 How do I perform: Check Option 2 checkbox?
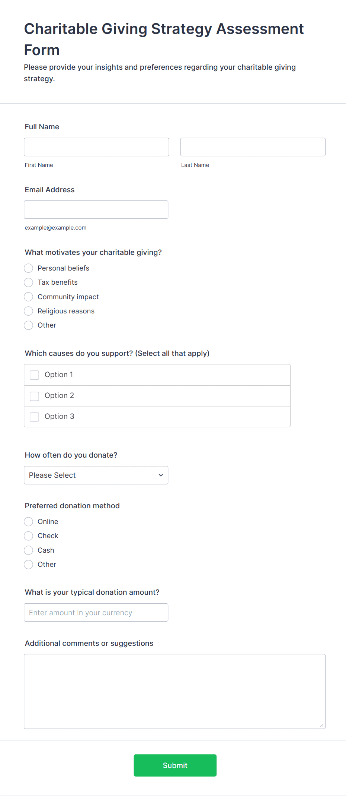(34, 396)
